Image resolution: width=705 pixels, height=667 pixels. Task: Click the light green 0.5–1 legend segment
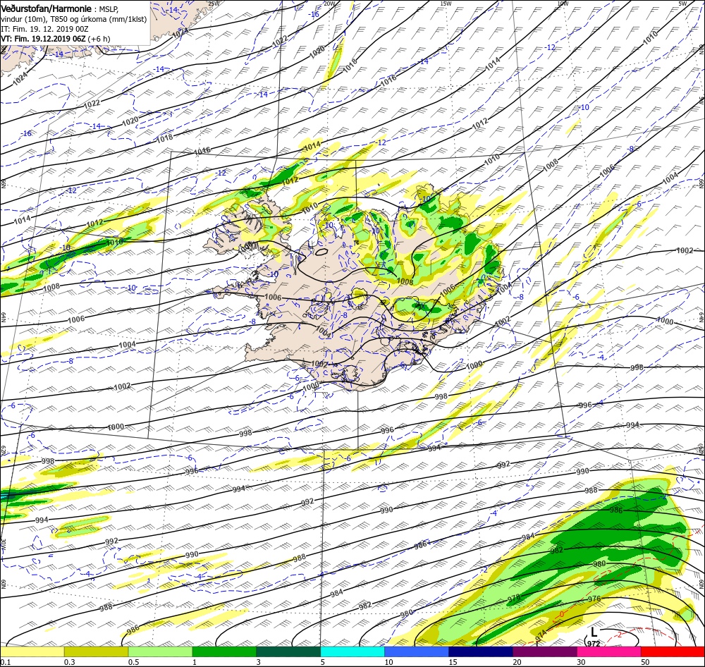pos(160,651)
